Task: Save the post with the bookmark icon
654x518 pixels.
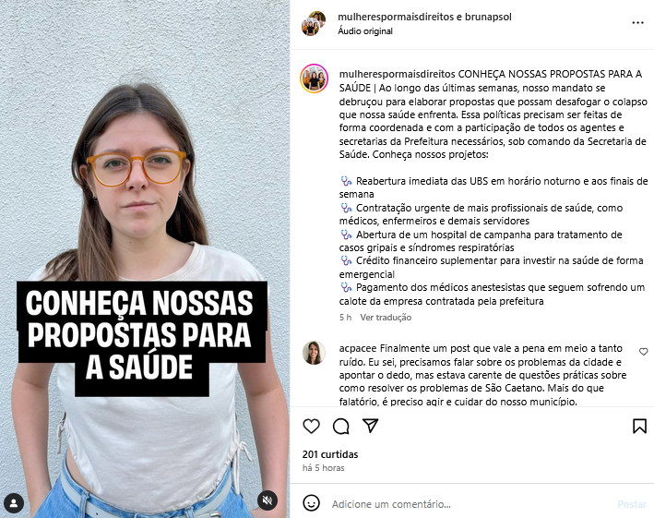Action: tap(639, 427)
